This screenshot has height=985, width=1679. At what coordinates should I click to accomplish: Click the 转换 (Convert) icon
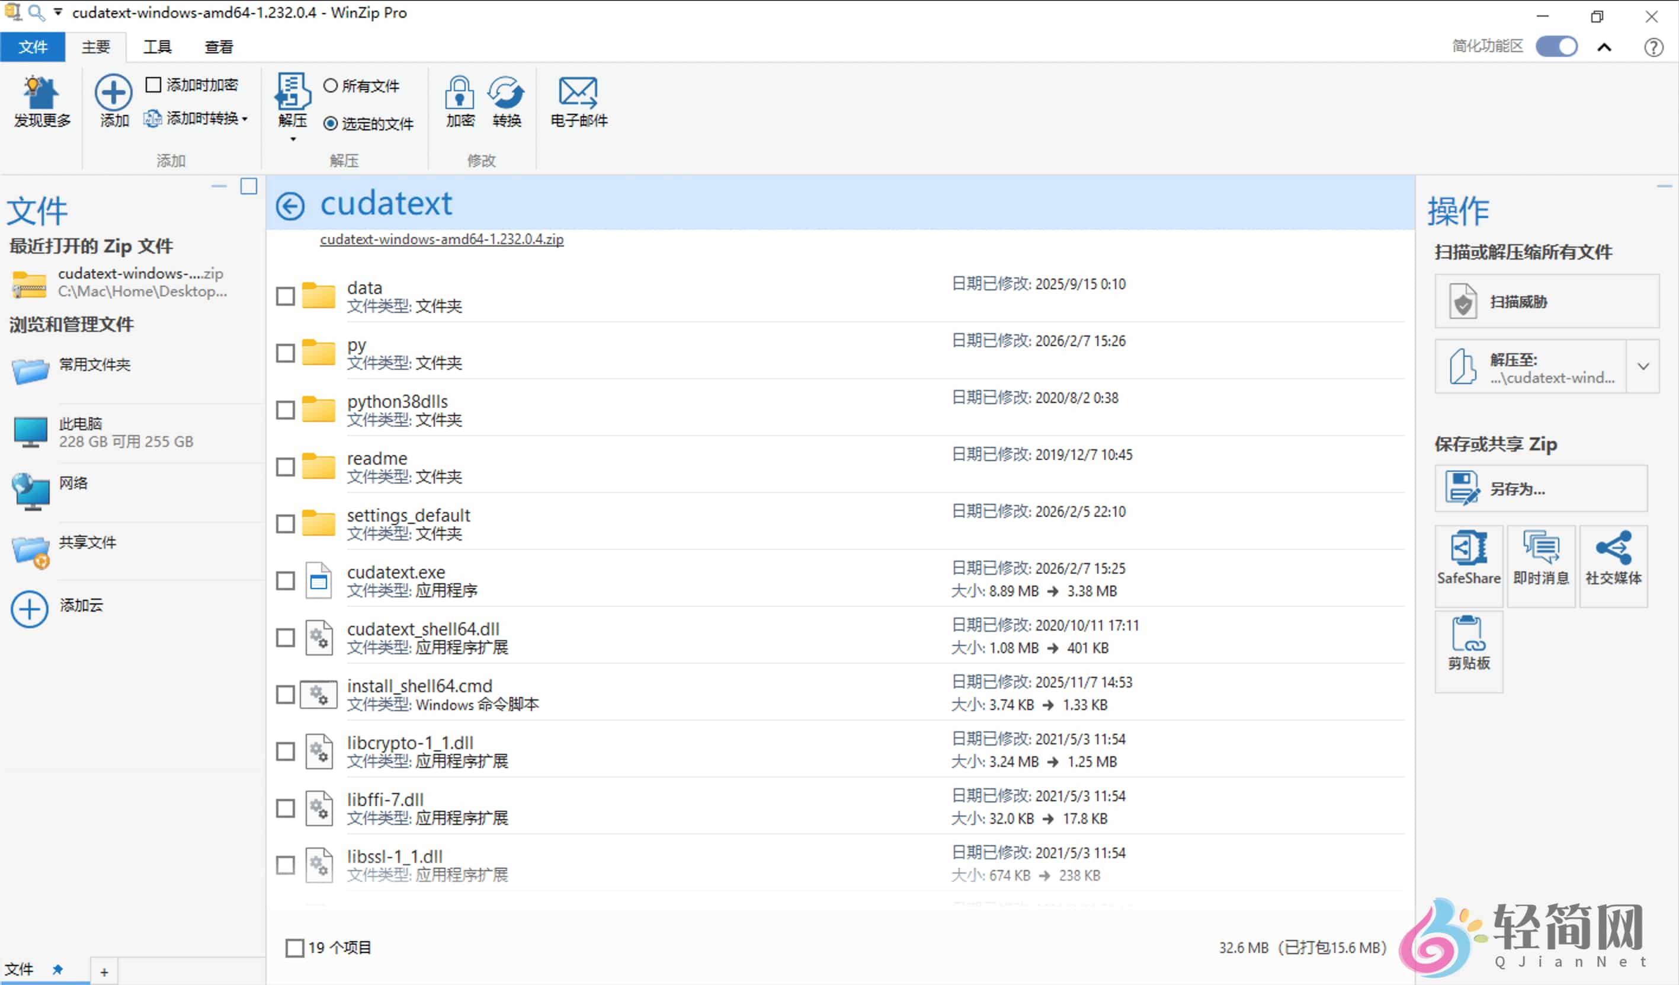pyautogui.click(x=506, y=101)
